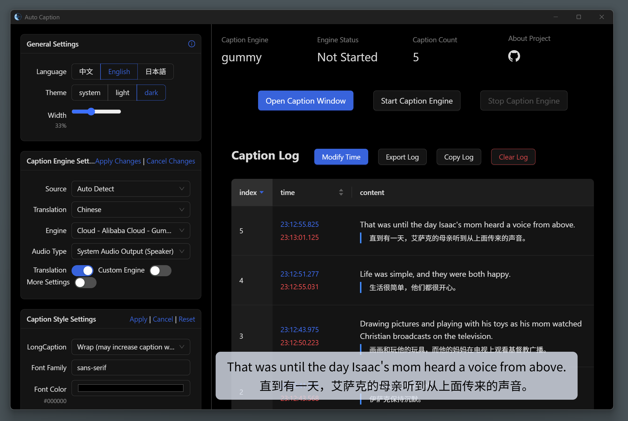Click the Auto Caption app logo
The image size is (628, 421).
[18, 17]
